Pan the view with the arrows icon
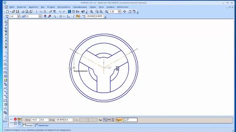 tap(125, 11)
